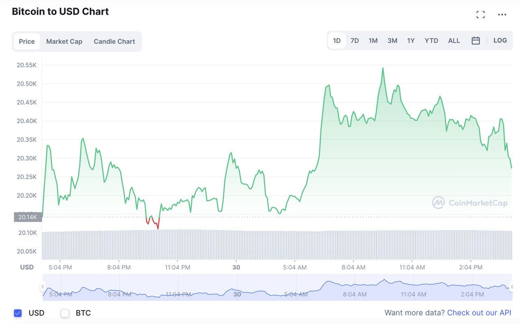Switch to the Market Cap tab

click(64, 41)
